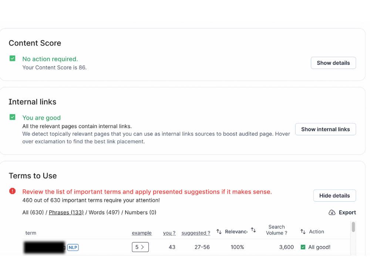
Task: Click green check icon beside No action required
Action: (x=13, y=58)
